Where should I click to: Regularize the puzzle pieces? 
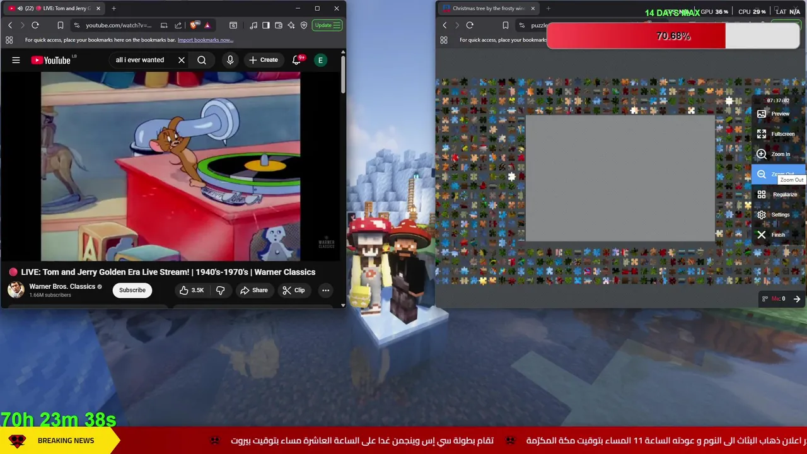click(779, 194)
